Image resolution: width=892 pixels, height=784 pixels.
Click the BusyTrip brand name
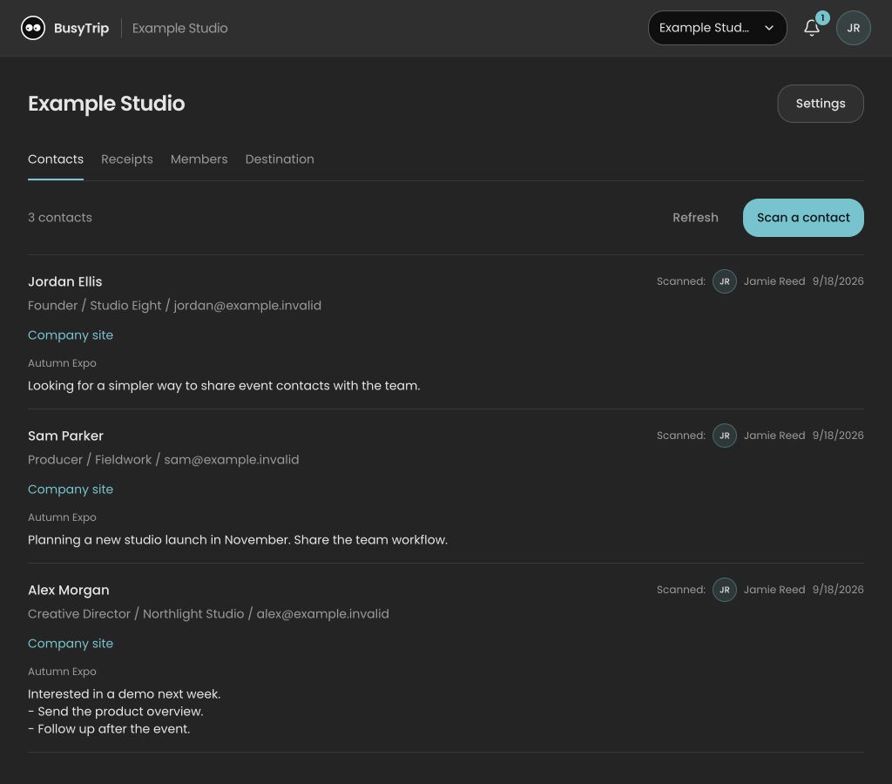[x=81, y=28]
